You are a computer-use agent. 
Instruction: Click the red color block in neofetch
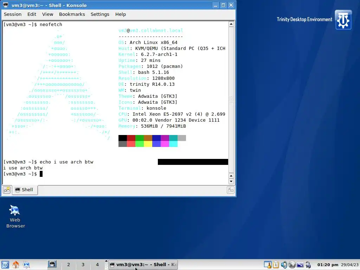[131, 138]
